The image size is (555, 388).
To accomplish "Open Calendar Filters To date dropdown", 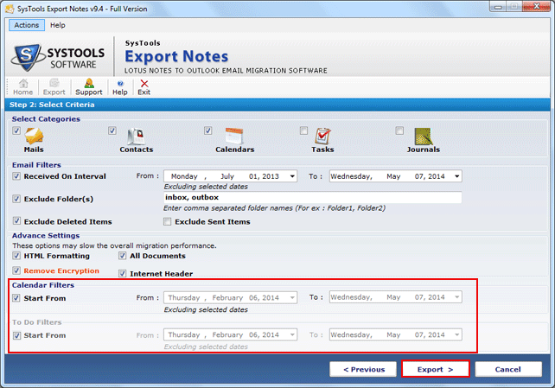I will pos(457,297).
